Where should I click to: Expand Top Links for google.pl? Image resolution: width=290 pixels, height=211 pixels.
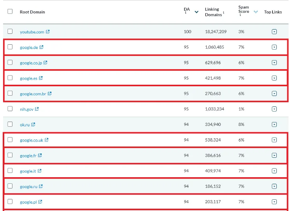(274, 202)
